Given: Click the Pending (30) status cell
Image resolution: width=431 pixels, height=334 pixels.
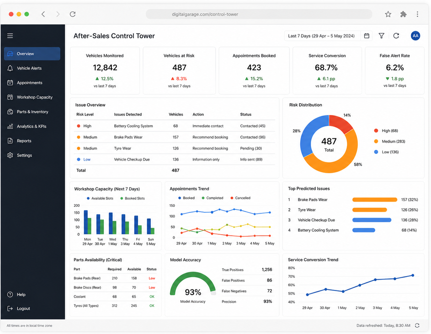Looking at the screenshot, I should click(251, 148).
